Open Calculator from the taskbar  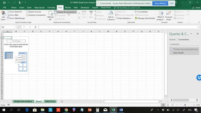97,110
